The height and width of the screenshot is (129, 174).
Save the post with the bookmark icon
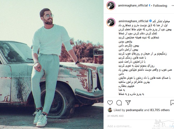coord(172,103)
